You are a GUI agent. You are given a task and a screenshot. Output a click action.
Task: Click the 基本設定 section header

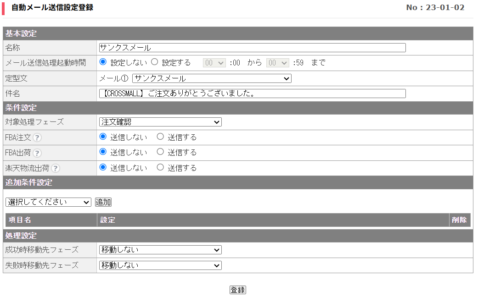point(238,33)
